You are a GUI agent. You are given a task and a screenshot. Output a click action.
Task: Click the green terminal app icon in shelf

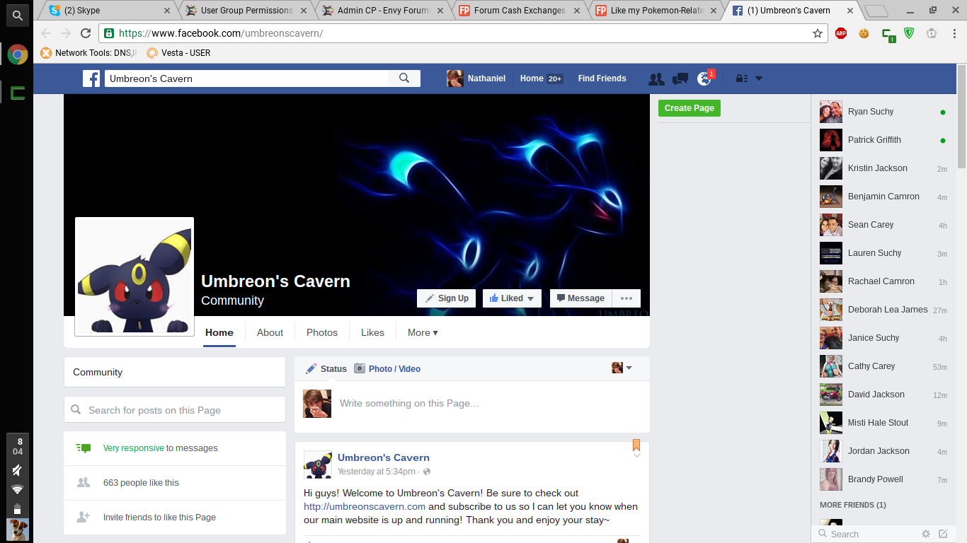[x=17, y=92]
